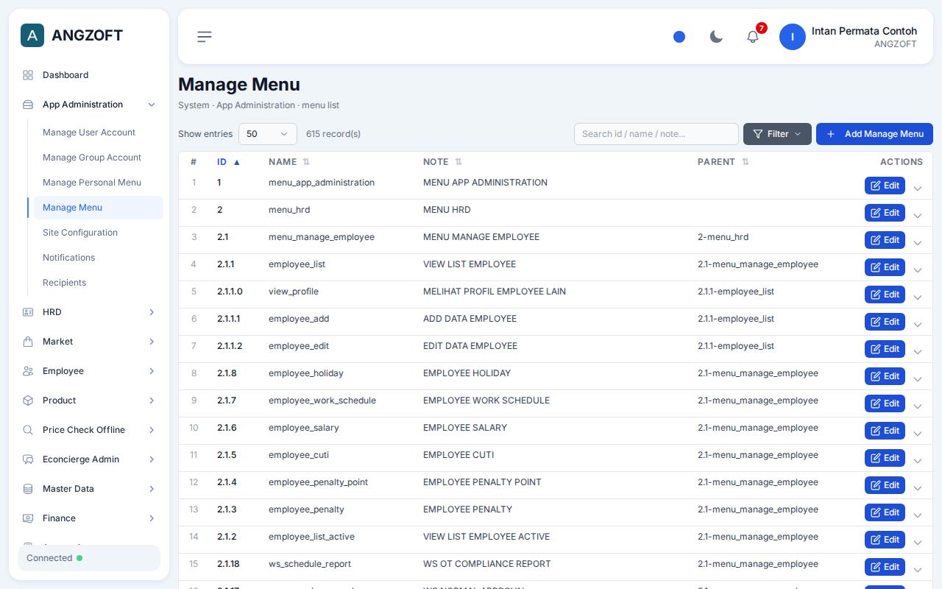Expand actions chevron for menu_manage_employee row

click(x=918, y=243)
